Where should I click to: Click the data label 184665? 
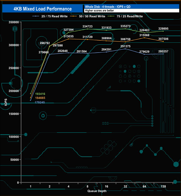tap(40, 98)
